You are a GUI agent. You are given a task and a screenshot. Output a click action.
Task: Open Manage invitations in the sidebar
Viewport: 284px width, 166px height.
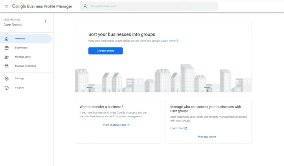coord(26,66)
